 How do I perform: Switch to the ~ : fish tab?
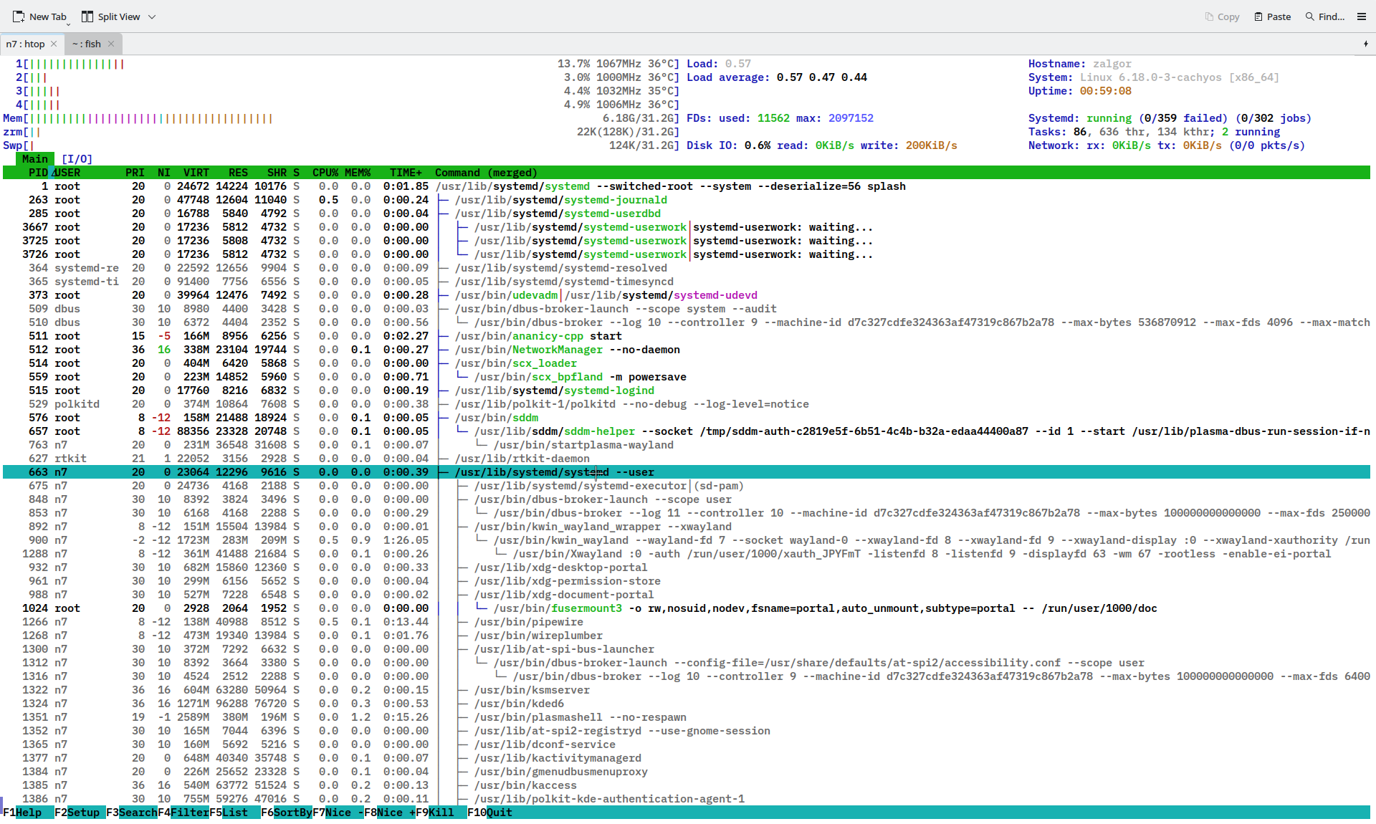coord(87,44)
